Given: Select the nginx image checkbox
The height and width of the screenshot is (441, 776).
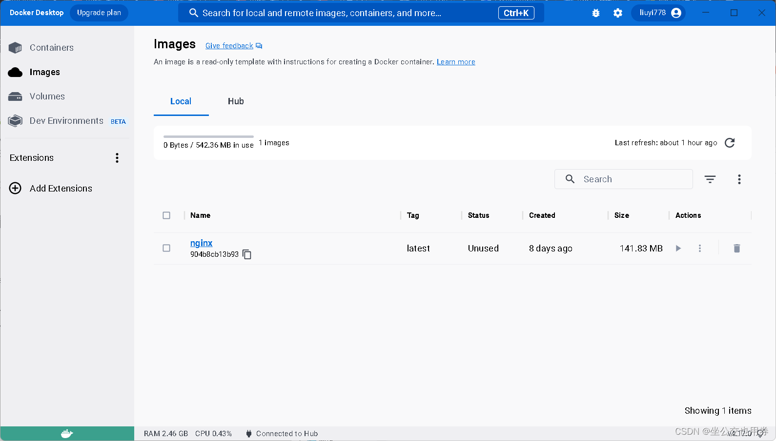Looking at the screenshot, I should [166, 248].
